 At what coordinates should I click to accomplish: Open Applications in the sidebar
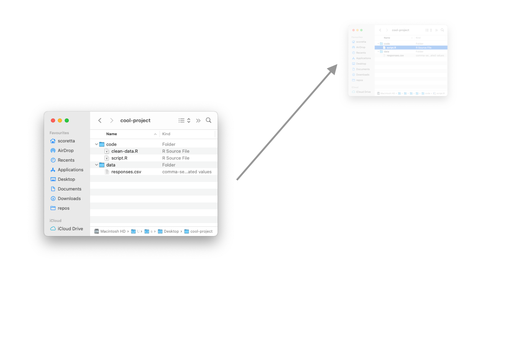(70, 170)
